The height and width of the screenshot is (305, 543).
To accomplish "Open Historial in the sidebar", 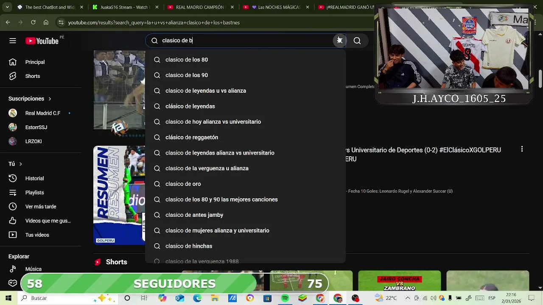I will [x=34, y=178].
